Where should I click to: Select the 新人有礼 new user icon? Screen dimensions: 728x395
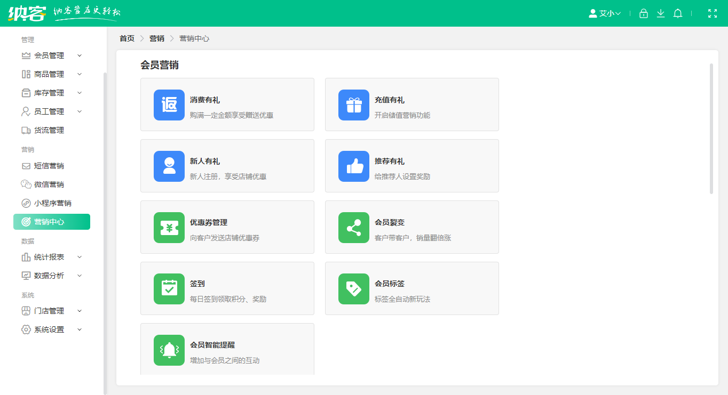click(x=169, y=166)
